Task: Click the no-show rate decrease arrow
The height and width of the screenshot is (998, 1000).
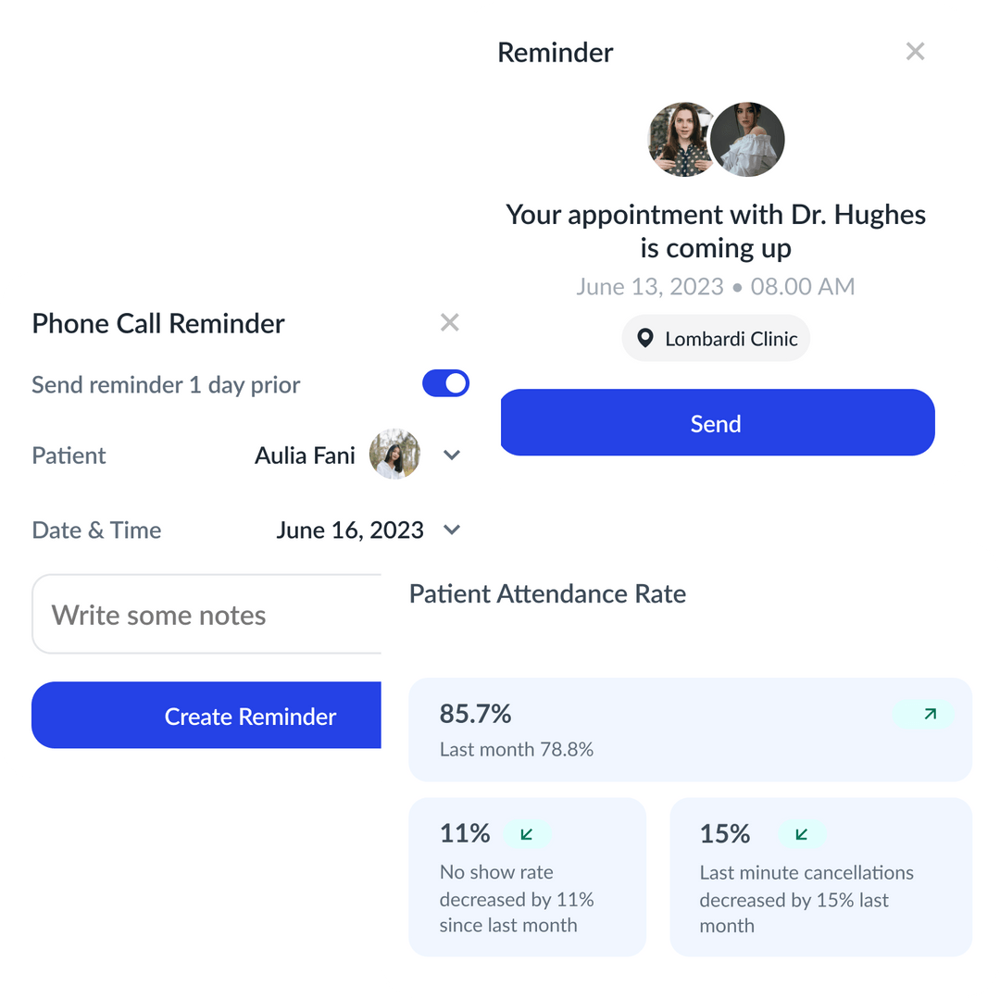Action: coord(527,834)
